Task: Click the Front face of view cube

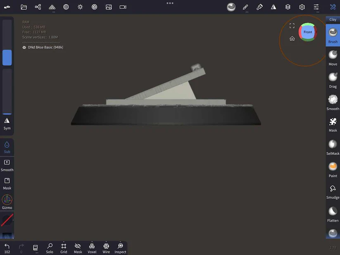Action: point(308,32)
